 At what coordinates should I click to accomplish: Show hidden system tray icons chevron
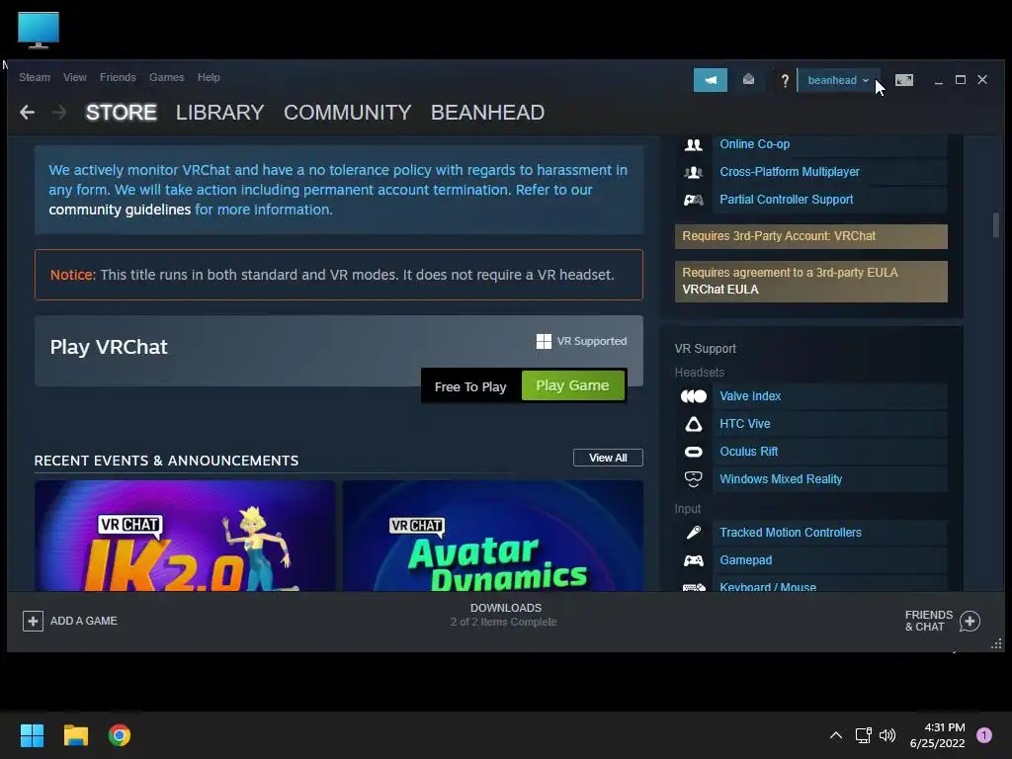click(835, 735)
